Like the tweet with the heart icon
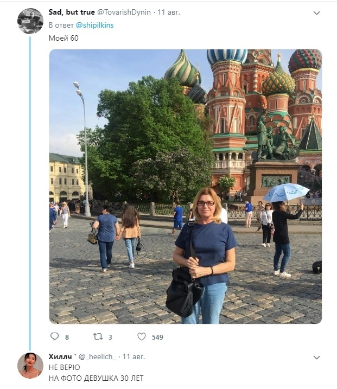Screen dimensions: 337x389 click(142, 336)
